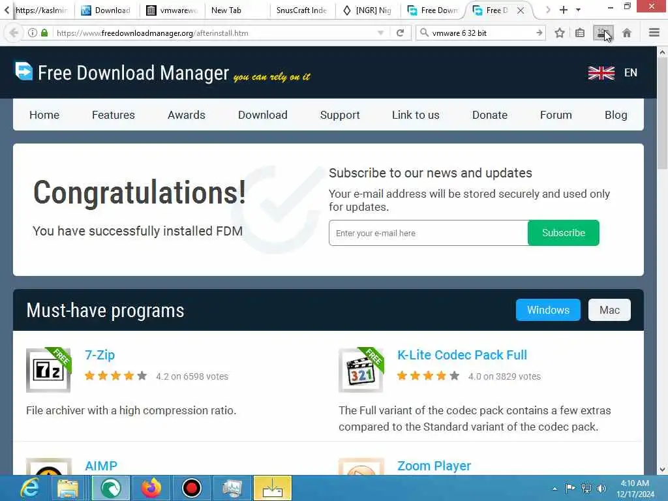Open Awards in site navigation
Image resolution: width=668 pixels, height=501 pixels.
tap(186, 115)
